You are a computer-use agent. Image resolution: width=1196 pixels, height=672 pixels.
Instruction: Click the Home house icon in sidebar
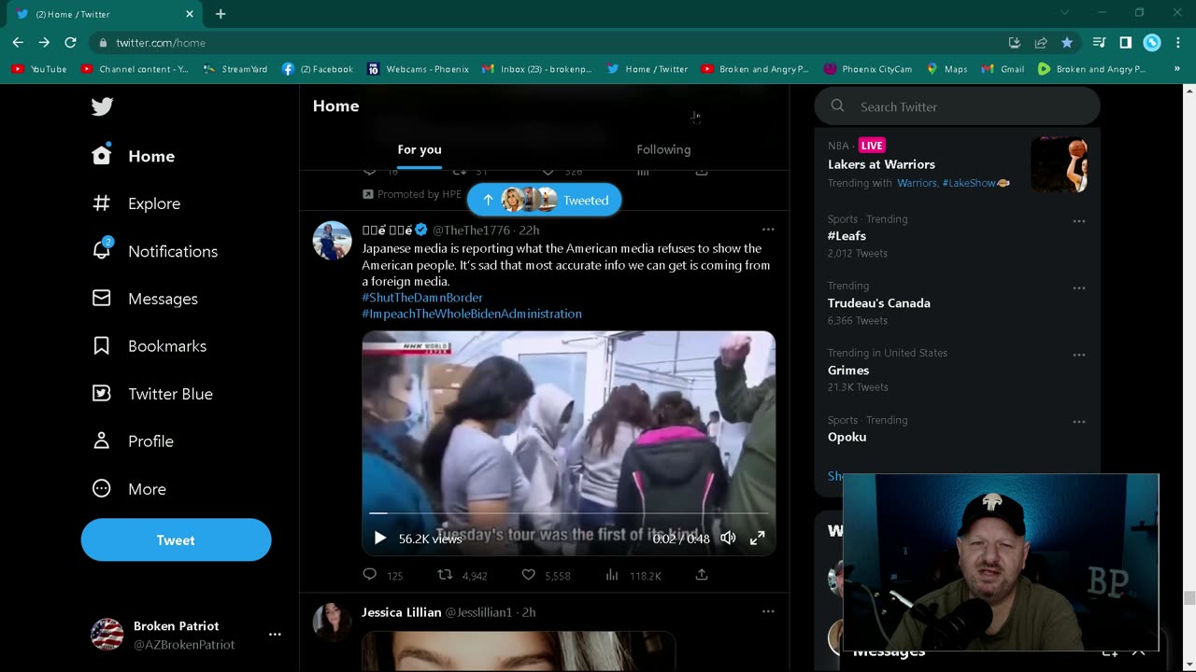(102, 156)
